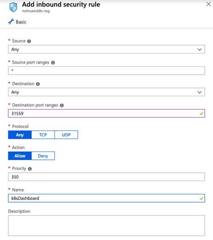The height and width of the screenshot is (240, 213).
Task: Choose the Allow action
Action: [20, 156]
